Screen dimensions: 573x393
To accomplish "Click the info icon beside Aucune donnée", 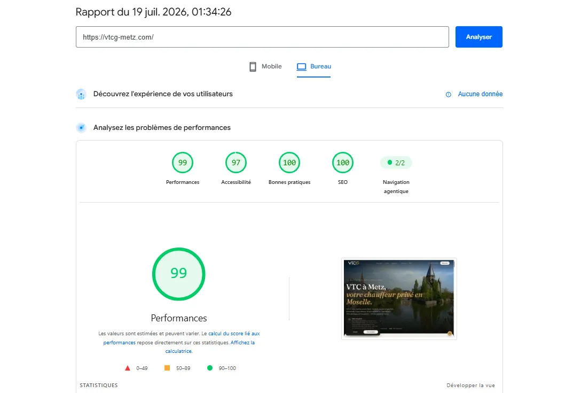I will pyautogui.click(x=449, y=95).
